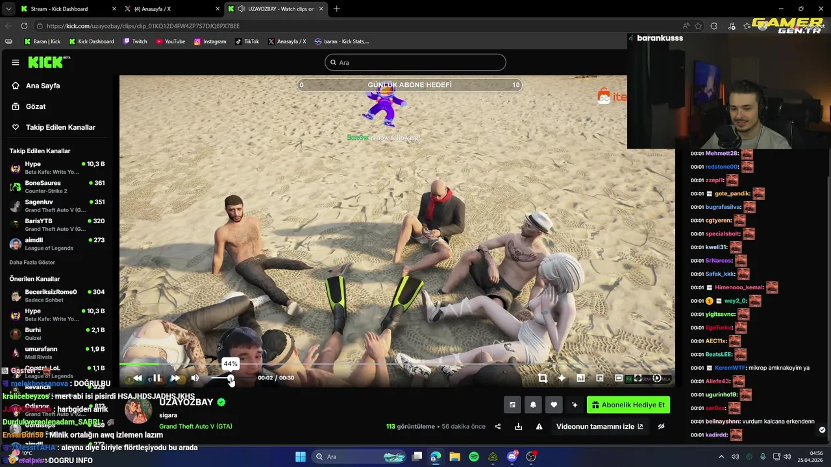This screenshot has height=467, width=831.
Task: Open umurafann recommended channel
Action: (56, 352)
